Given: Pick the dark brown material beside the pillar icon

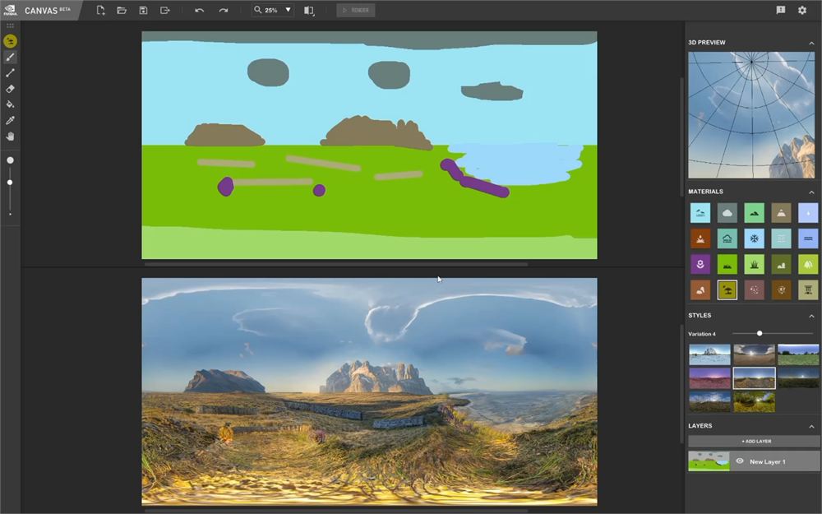Looking at the screenshot, I should (781, 290).
